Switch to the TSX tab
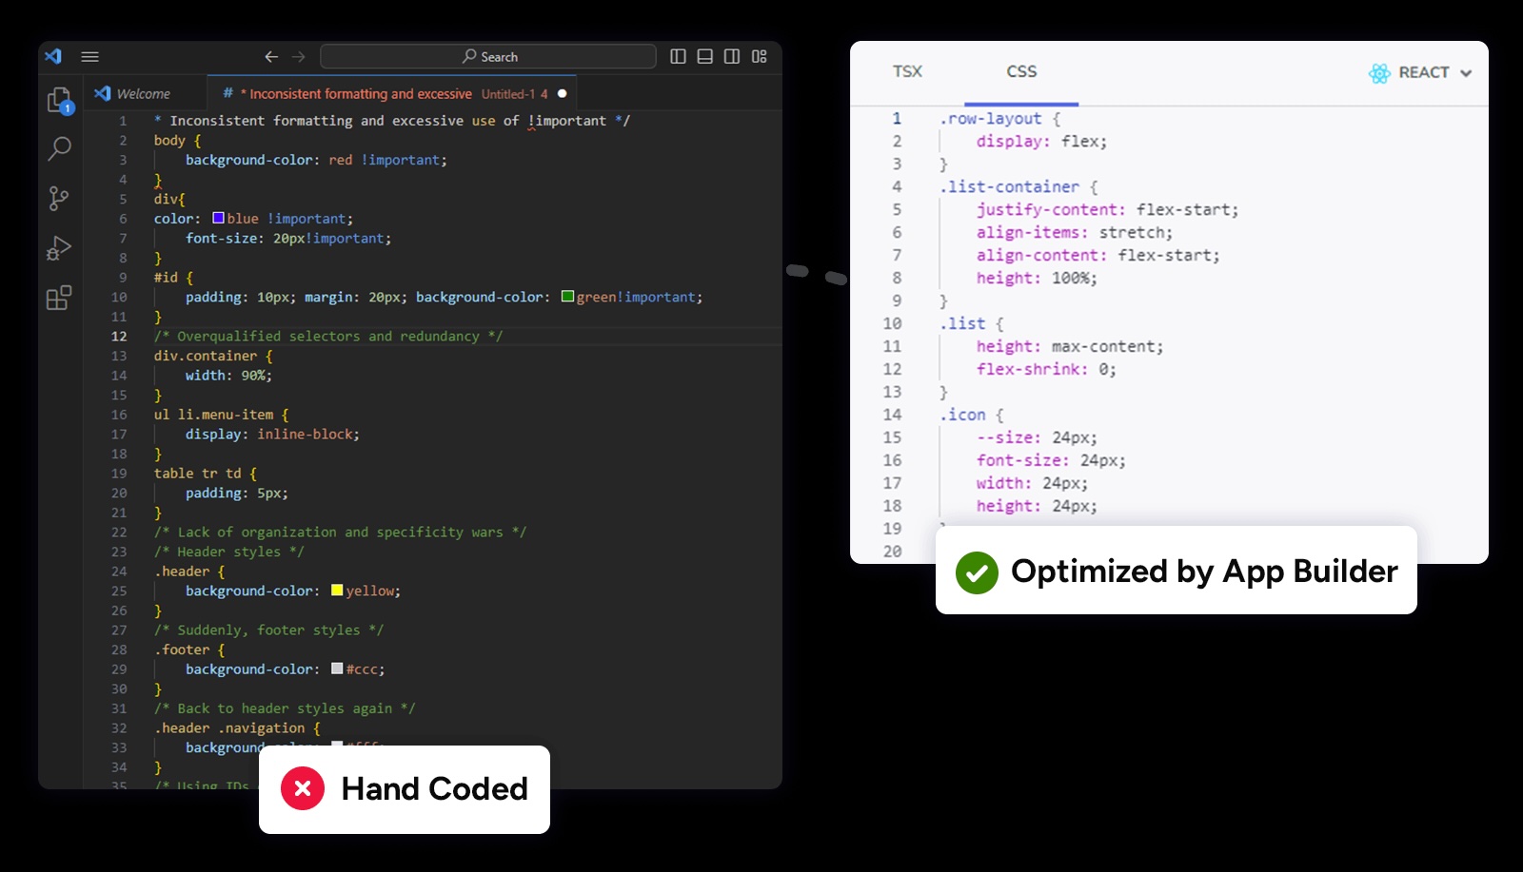The width and height of the screenshot is (1523, 872). click(x=907, y=72)
